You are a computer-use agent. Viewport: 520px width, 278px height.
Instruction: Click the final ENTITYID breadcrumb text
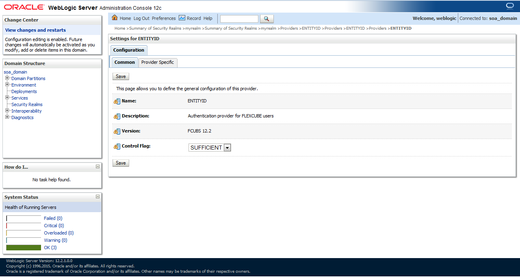[x=401, y=28]
